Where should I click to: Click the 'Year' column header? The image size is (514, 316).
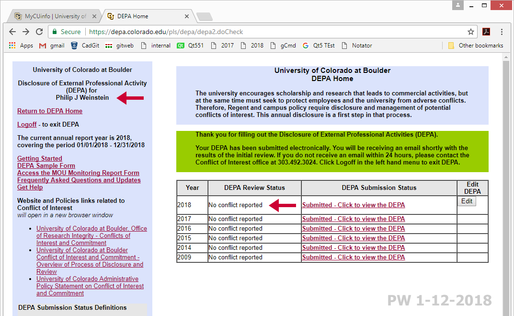(x=192, y=187)
